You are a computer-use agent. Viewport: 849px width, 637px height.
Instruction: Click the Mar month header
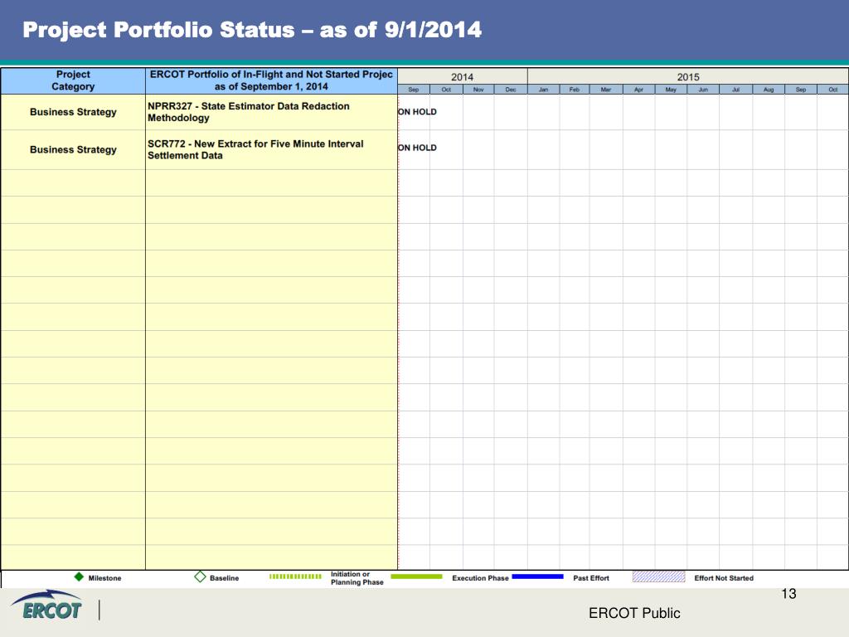(x=606, y=90)
